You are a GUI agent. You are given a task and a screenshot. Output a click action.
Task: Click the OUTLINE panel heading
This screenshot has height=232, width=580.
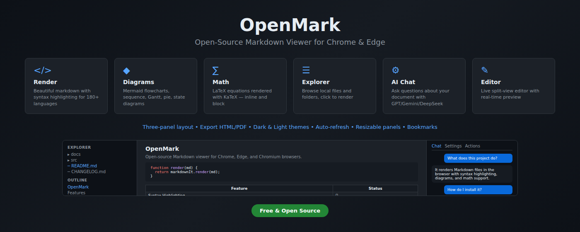click(77, 180)
